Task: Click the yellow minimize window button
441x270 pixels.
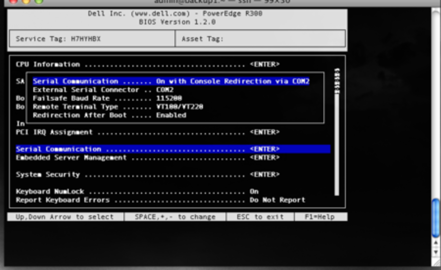Action: (26, 1)
